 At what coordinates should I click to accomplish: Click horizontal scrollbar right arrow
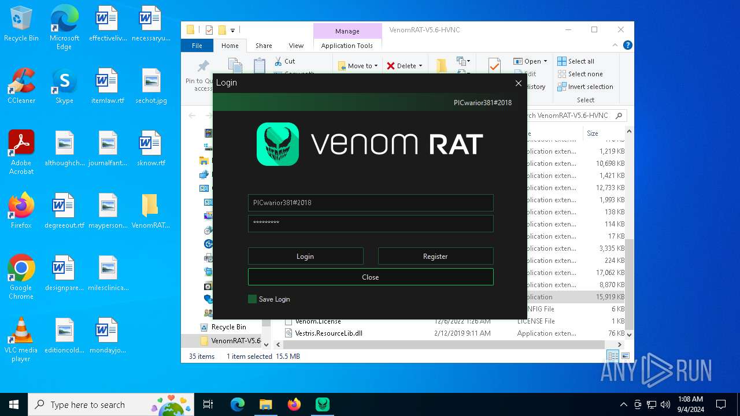click(619, 344)
